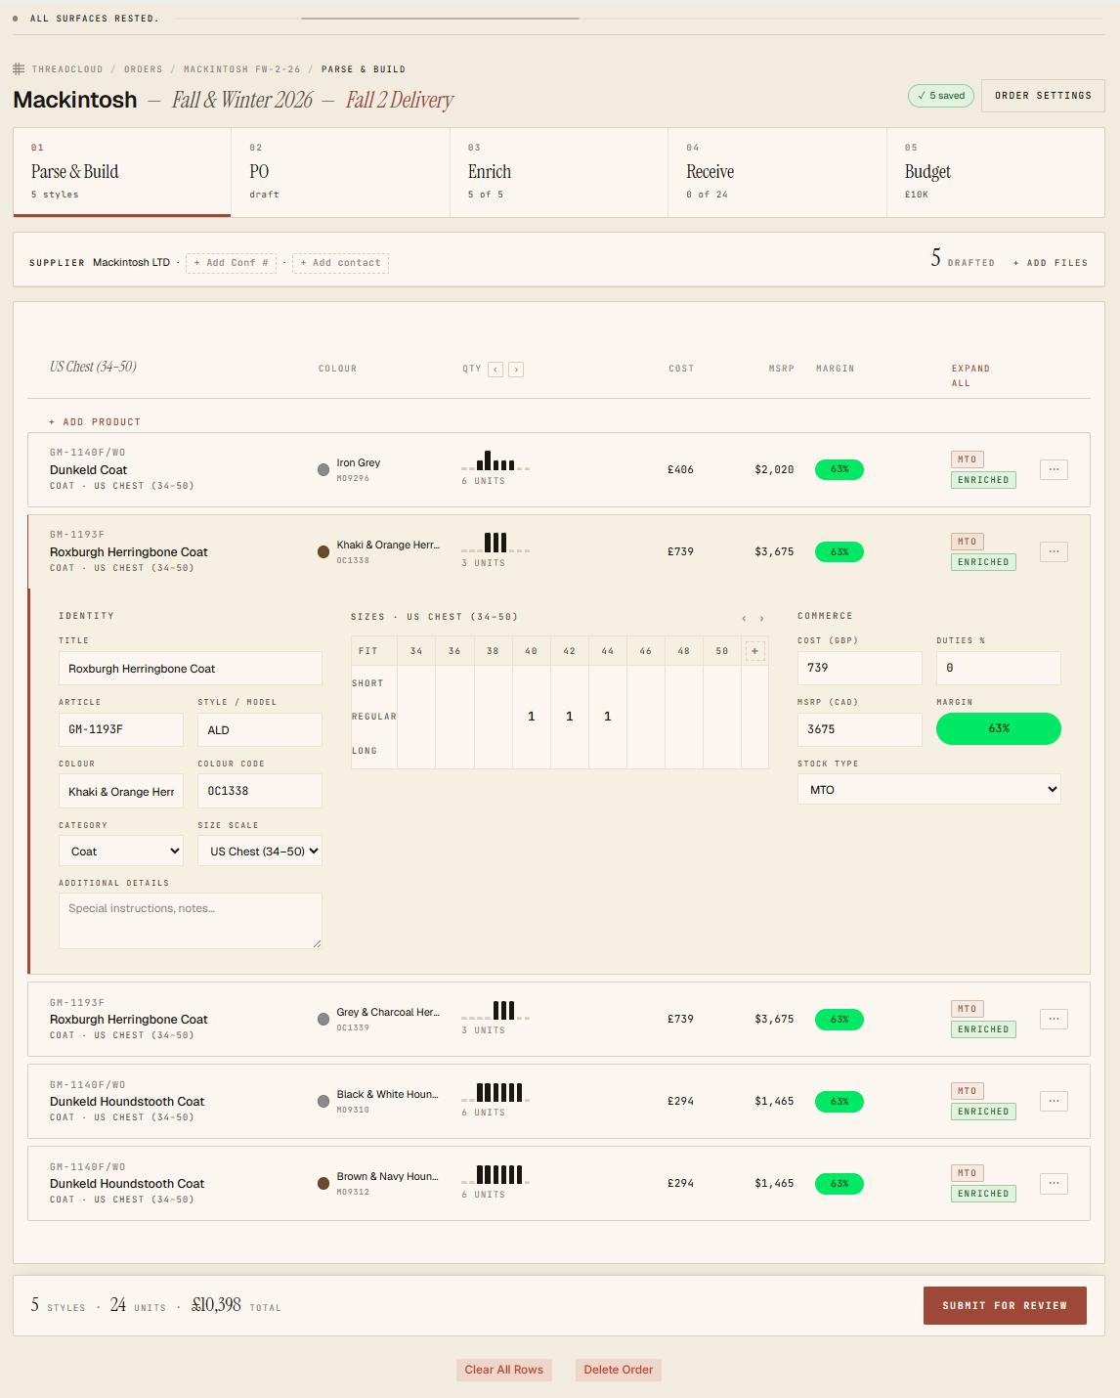Open the more menu for Dunkeld Coat Iron Grey
This screenshot has width=1120, height=1398.
tap(1054, 469)
